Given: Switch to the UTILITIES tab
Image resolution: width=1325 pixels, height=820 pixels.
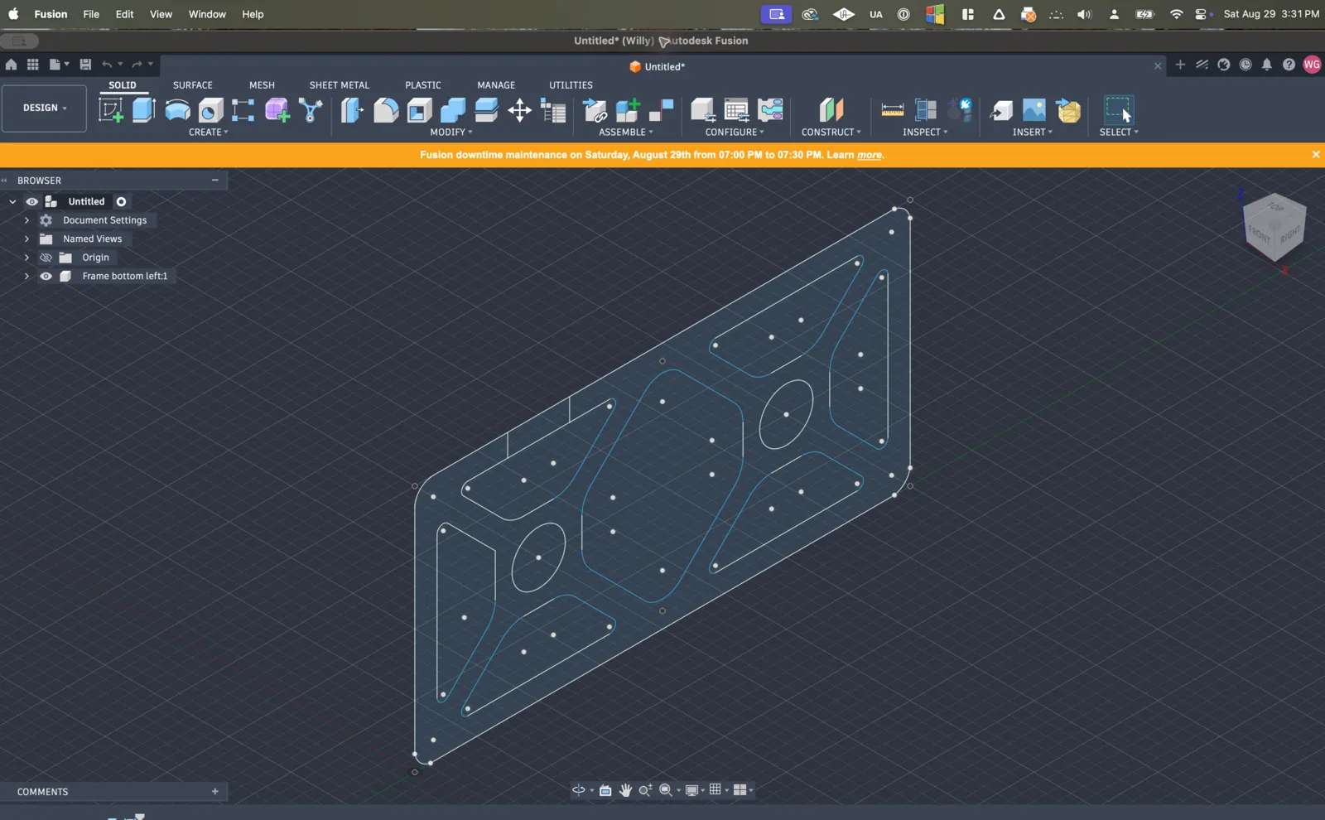Looking at the screenshot, I should 571,85.
